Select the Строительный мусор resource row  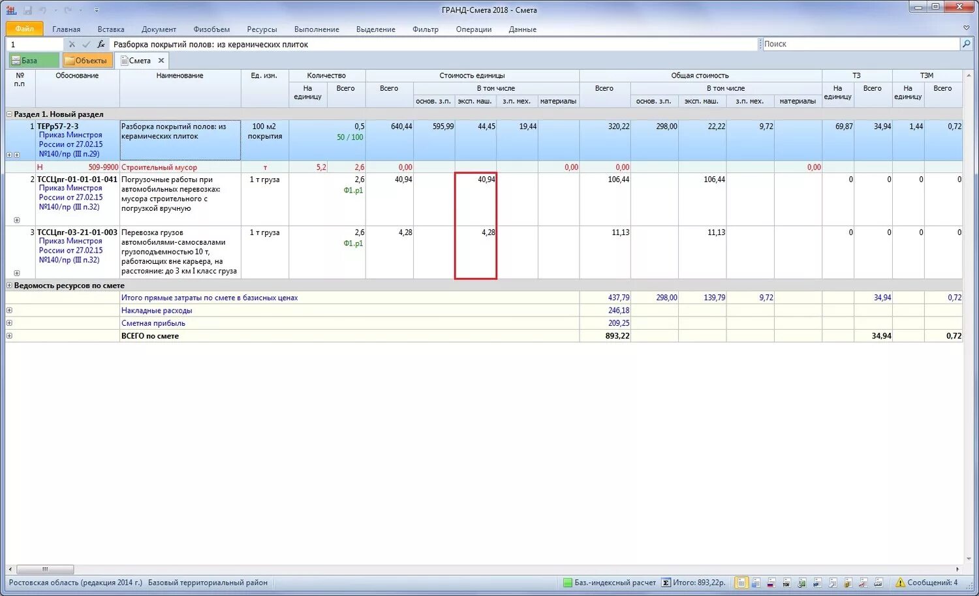tap(484, 167)
